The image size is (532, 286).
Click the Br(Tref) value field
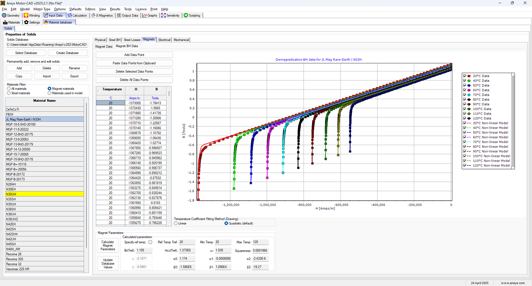coord(144,251)
